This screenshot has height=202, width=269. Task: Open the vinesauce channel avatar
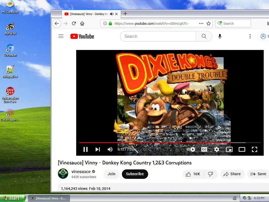[x=63, y=174]
